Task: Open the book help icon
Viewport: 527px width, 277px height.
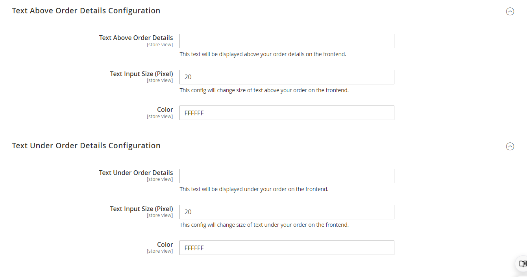Action: click(523, 264)
